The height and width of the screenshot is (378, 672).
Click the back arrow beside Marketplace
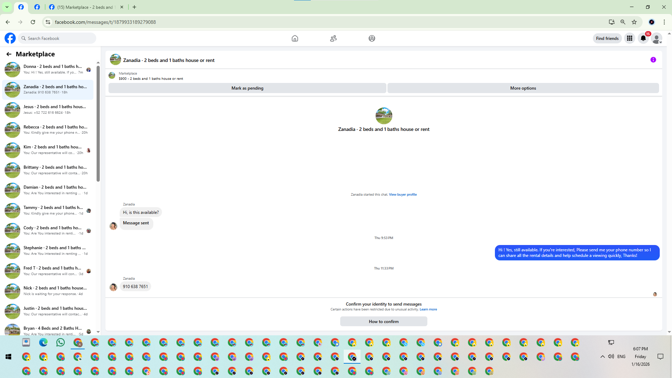(x=9, y=54)
